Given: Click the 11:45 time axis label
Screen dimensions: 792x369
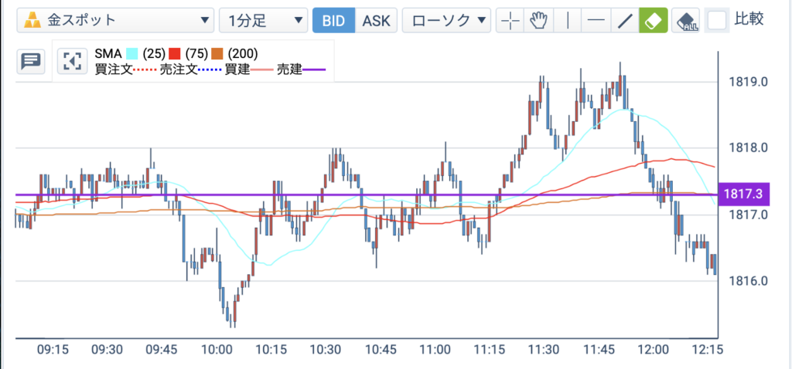Looking at the screenshot, I should point(599,350).
